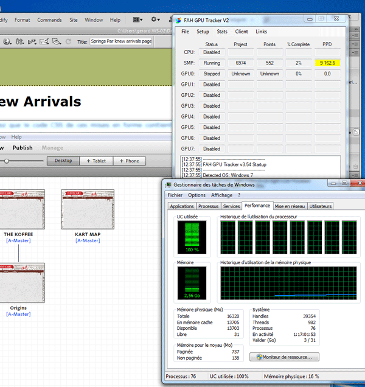Open the Stats menu in FAH Tracker
Screen dimensions: 365x387
point(222,32)
